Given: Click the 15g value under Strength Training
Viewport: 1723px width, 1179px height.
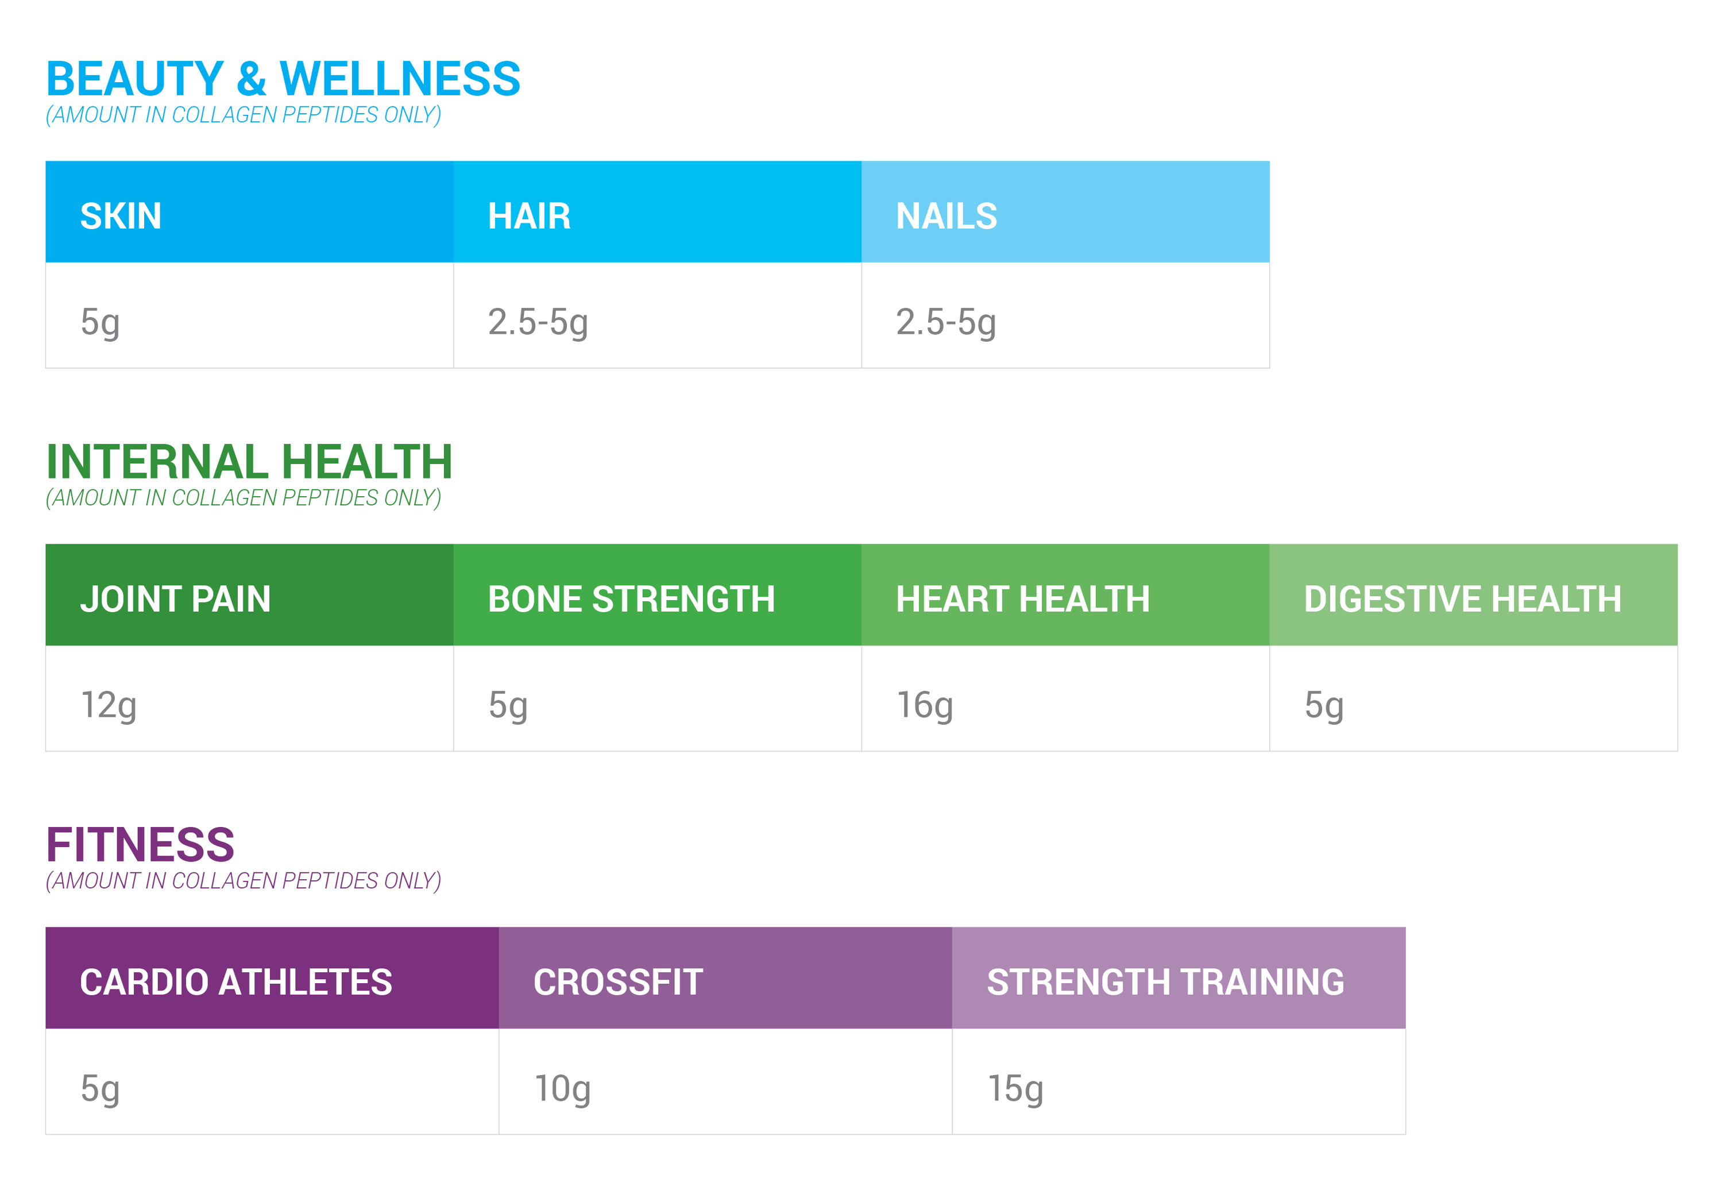Looking at the screenshot, I should [1016, 1088].
